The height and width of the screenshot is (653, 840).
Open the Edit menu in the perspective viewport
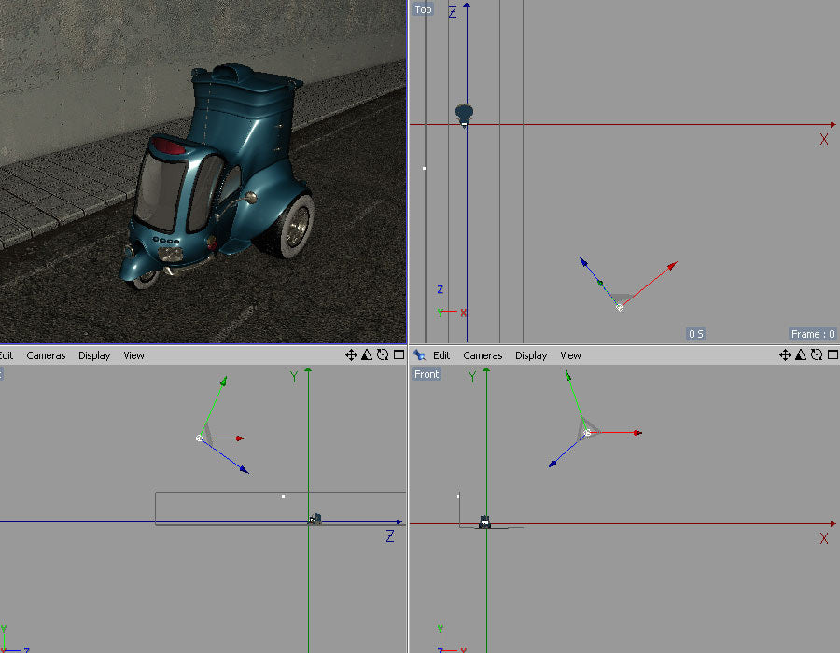[6, 354]
